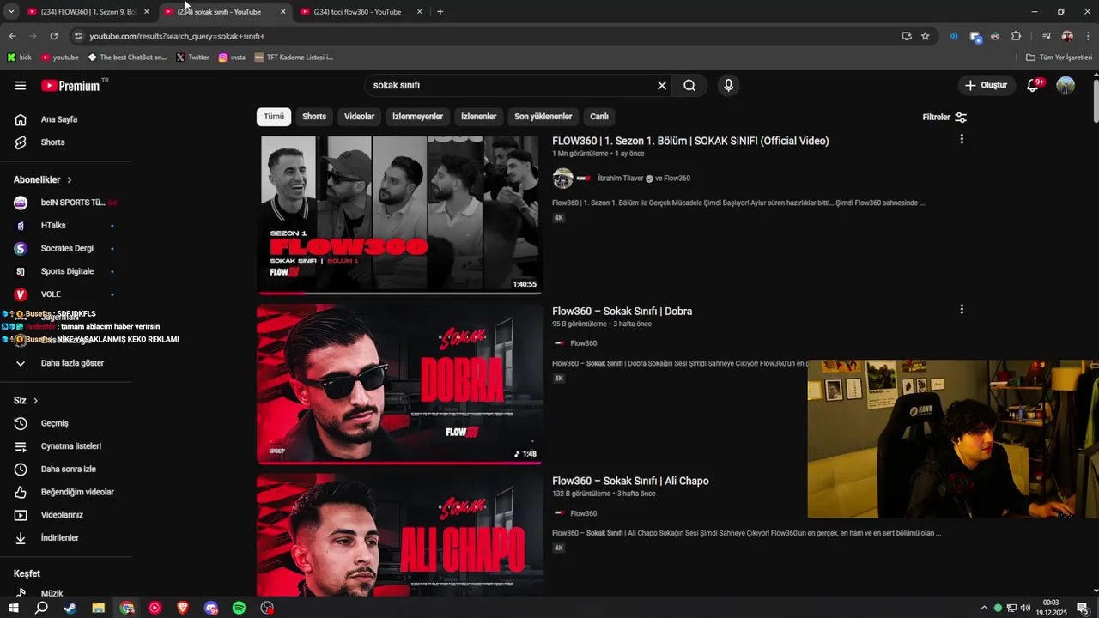Viewport: 1099px width, 618px height.
Task: Open the YouTube account avatar menu
Action: coord(1066,85)
